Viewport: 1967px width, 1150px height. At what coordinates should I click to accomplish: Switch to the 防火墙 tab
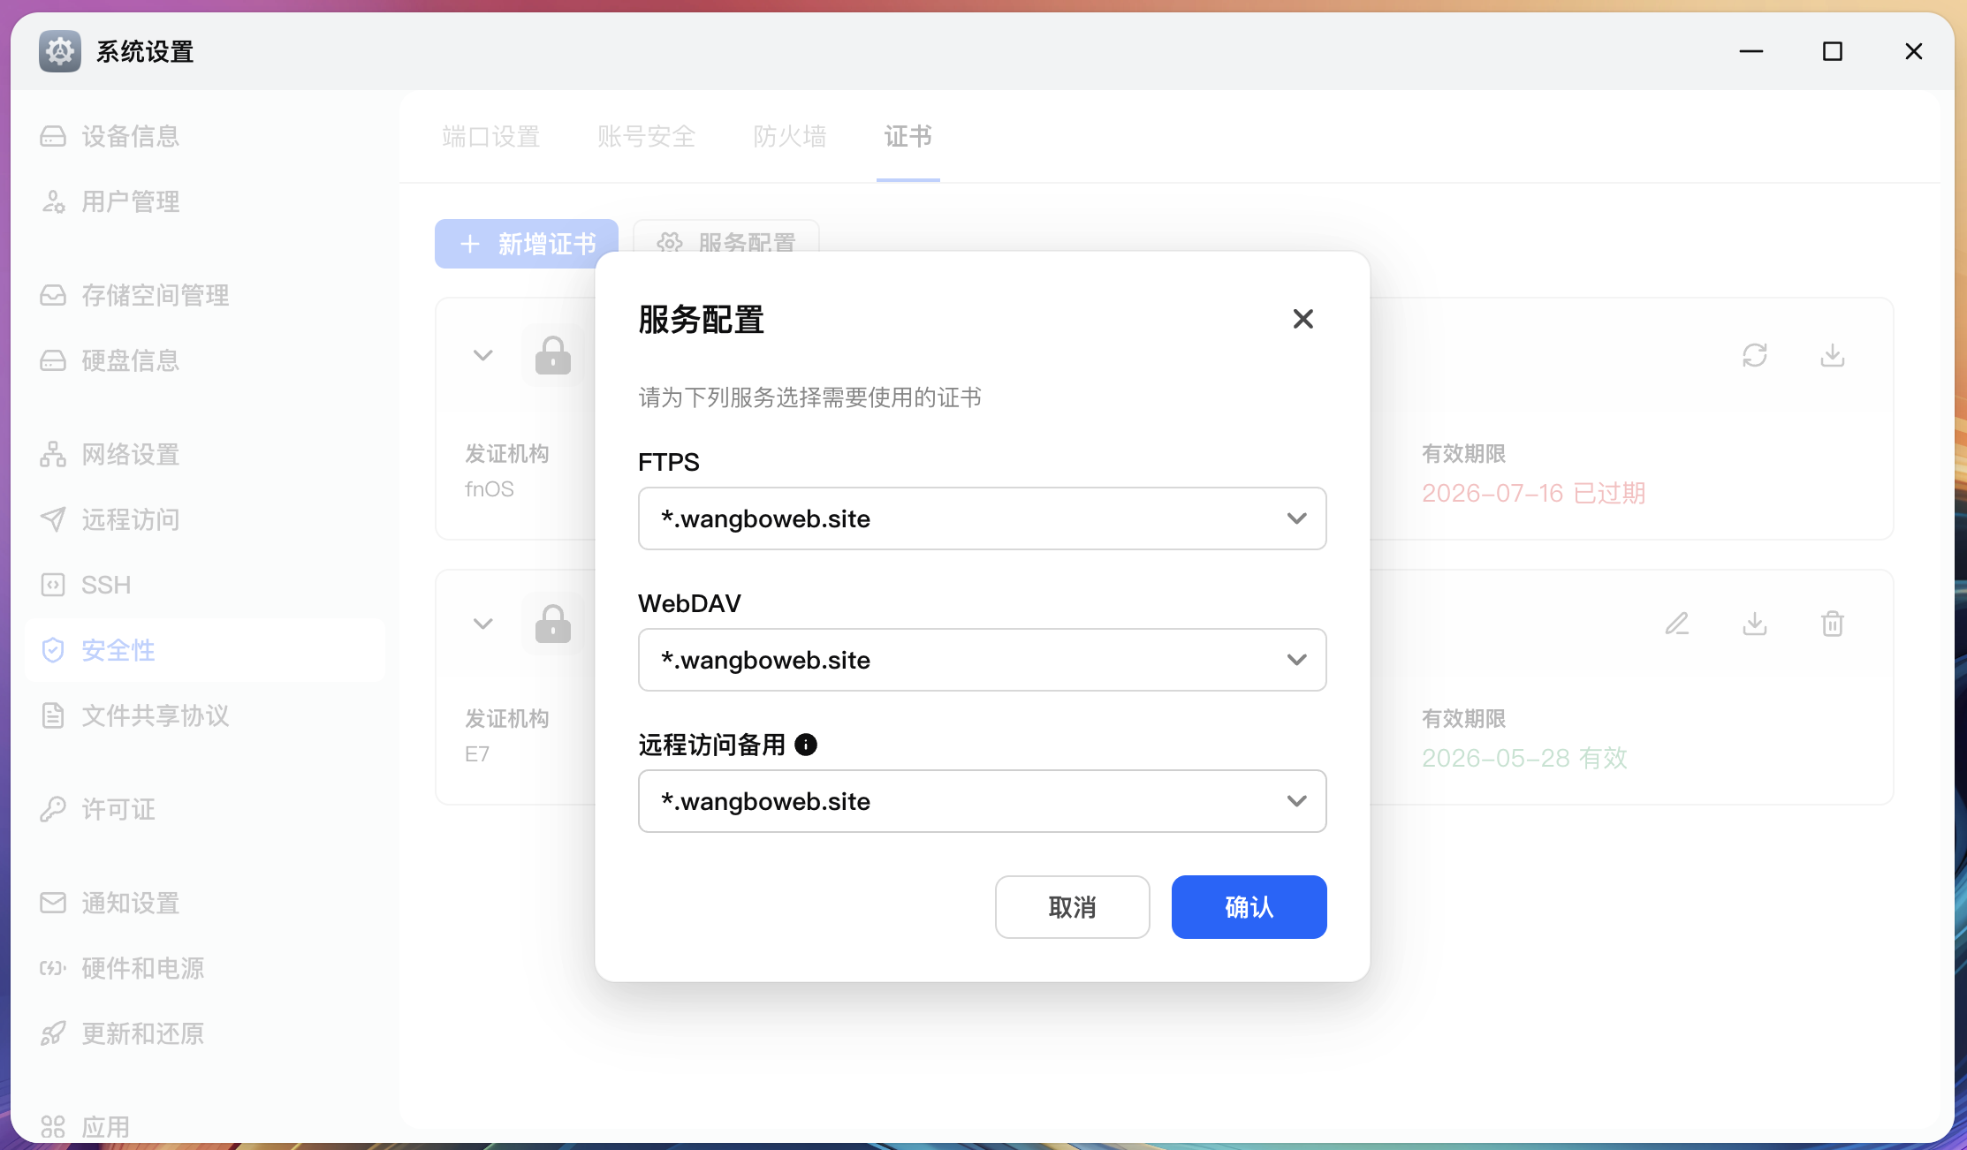coord(789,137)
